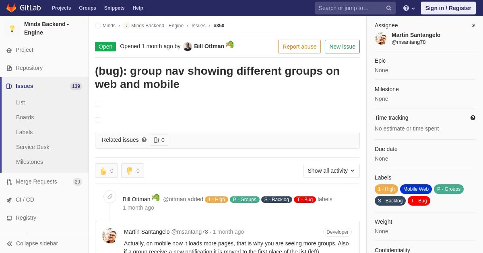The width and height of the screenshot is (483, 253).
Task: Click the Issues breadcrumb link
Action: pyautogui.click(x=198, y=26)
